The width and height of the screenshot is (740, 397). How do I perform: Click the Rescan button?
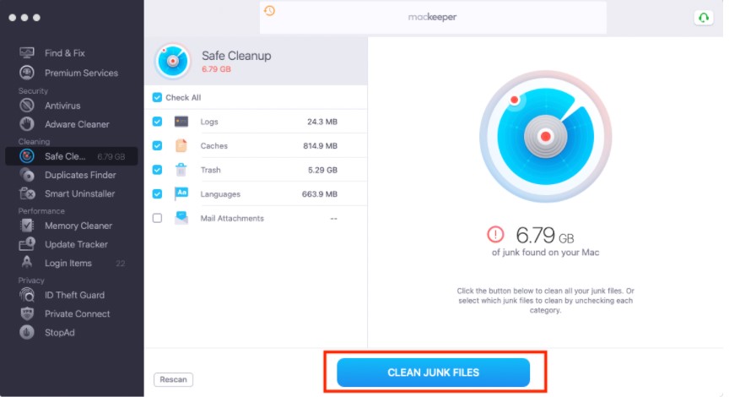pos(173,379)
